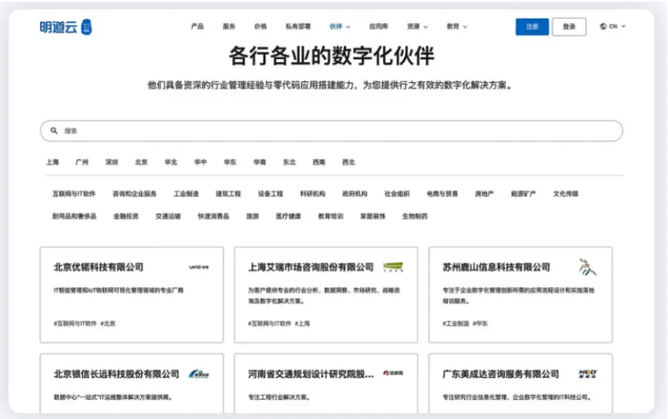Click the 广东美成达咨询 company logo

coord(587,374)
